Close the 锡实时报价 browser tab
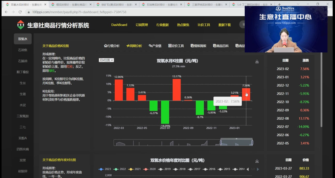Viewport: 335px width, 178px height. 91,5
